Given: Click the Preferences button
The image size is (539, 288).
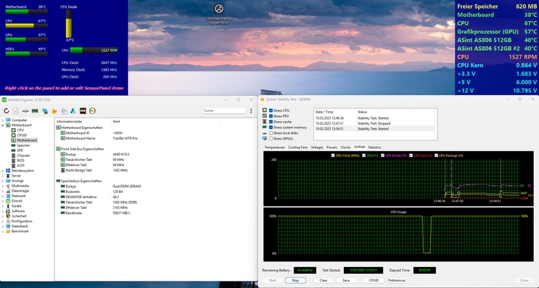Looking at the screenshot, I should coord(396,280).
